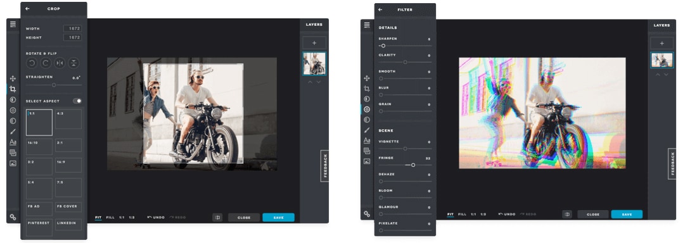Click the rotate left icon in Crop panel
The image size is (697, 243).
32,63
